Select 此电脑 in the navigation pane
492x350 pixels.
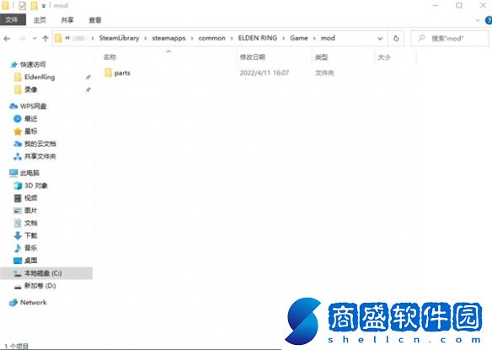click(x=29, y=173)
